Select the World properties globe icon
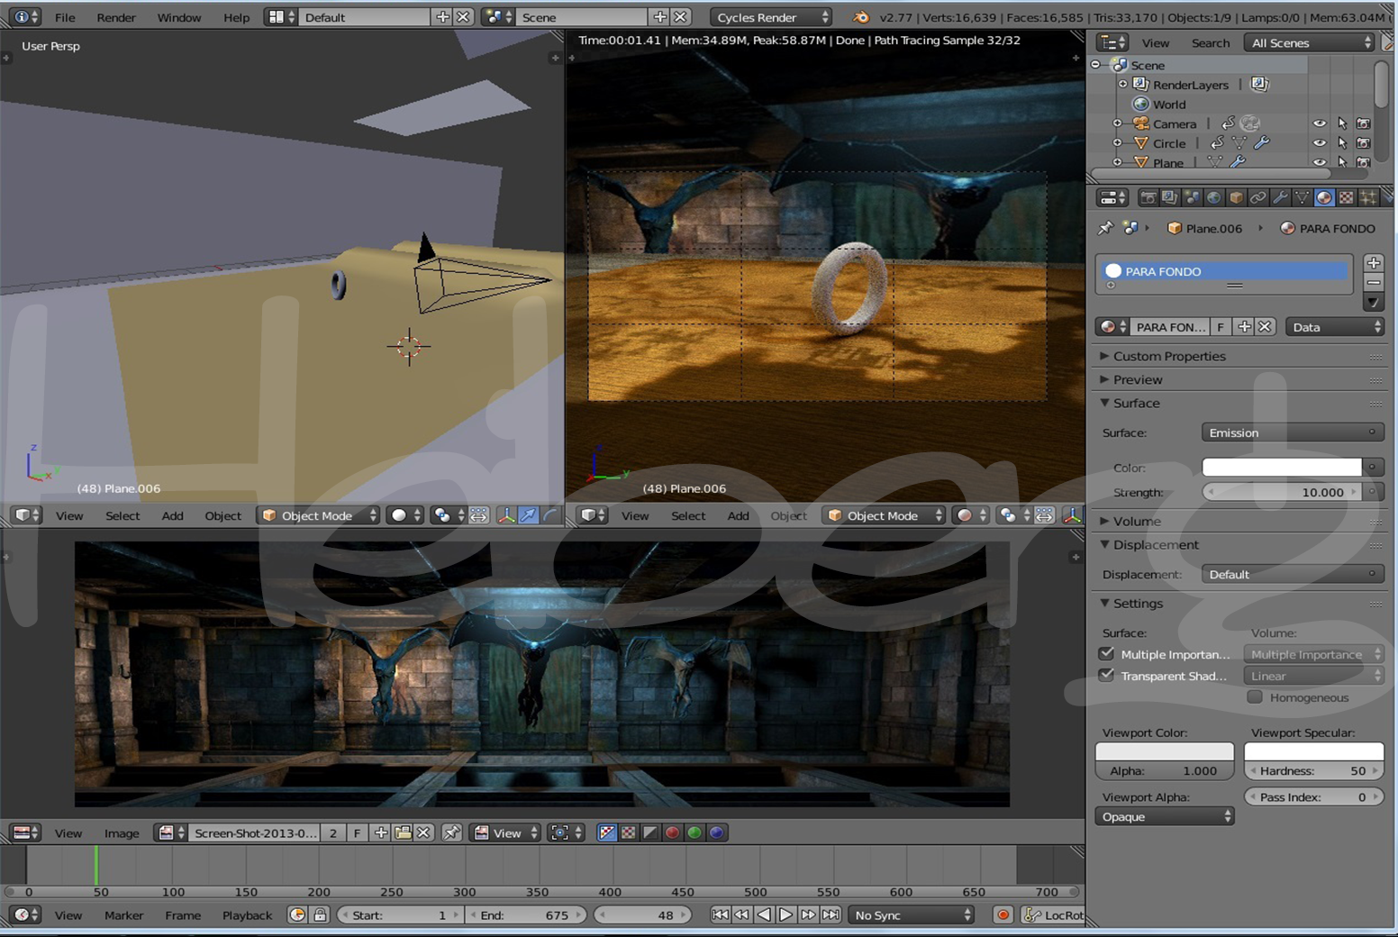The width and height of the screenshot is (1398, 937). point(1213,198)
